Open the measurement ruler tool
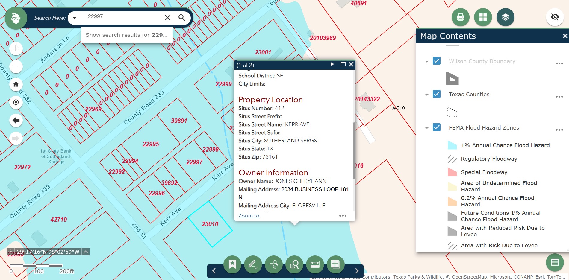This screenshot has height=280, width=569. (x=315, y=264)
